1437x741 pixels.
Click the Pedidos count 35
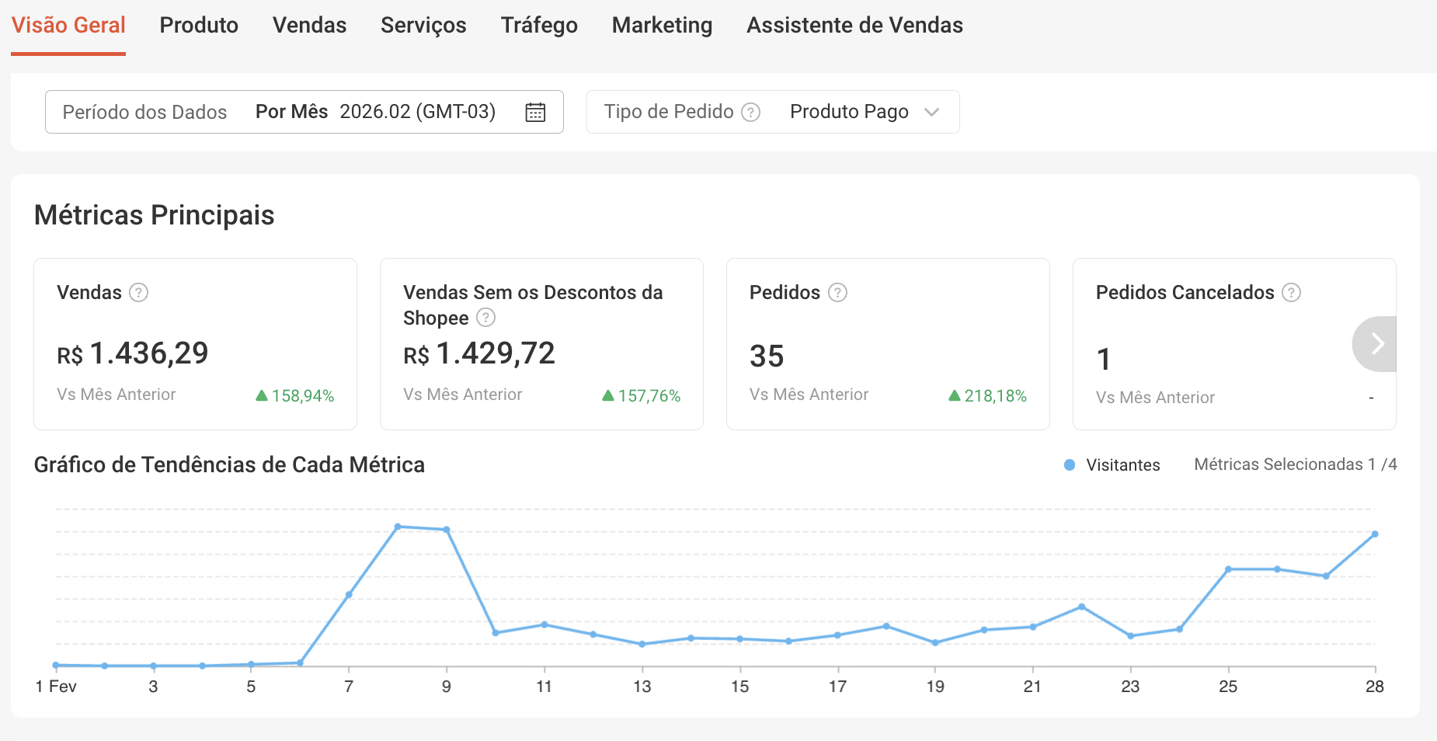tap(767, 357)
